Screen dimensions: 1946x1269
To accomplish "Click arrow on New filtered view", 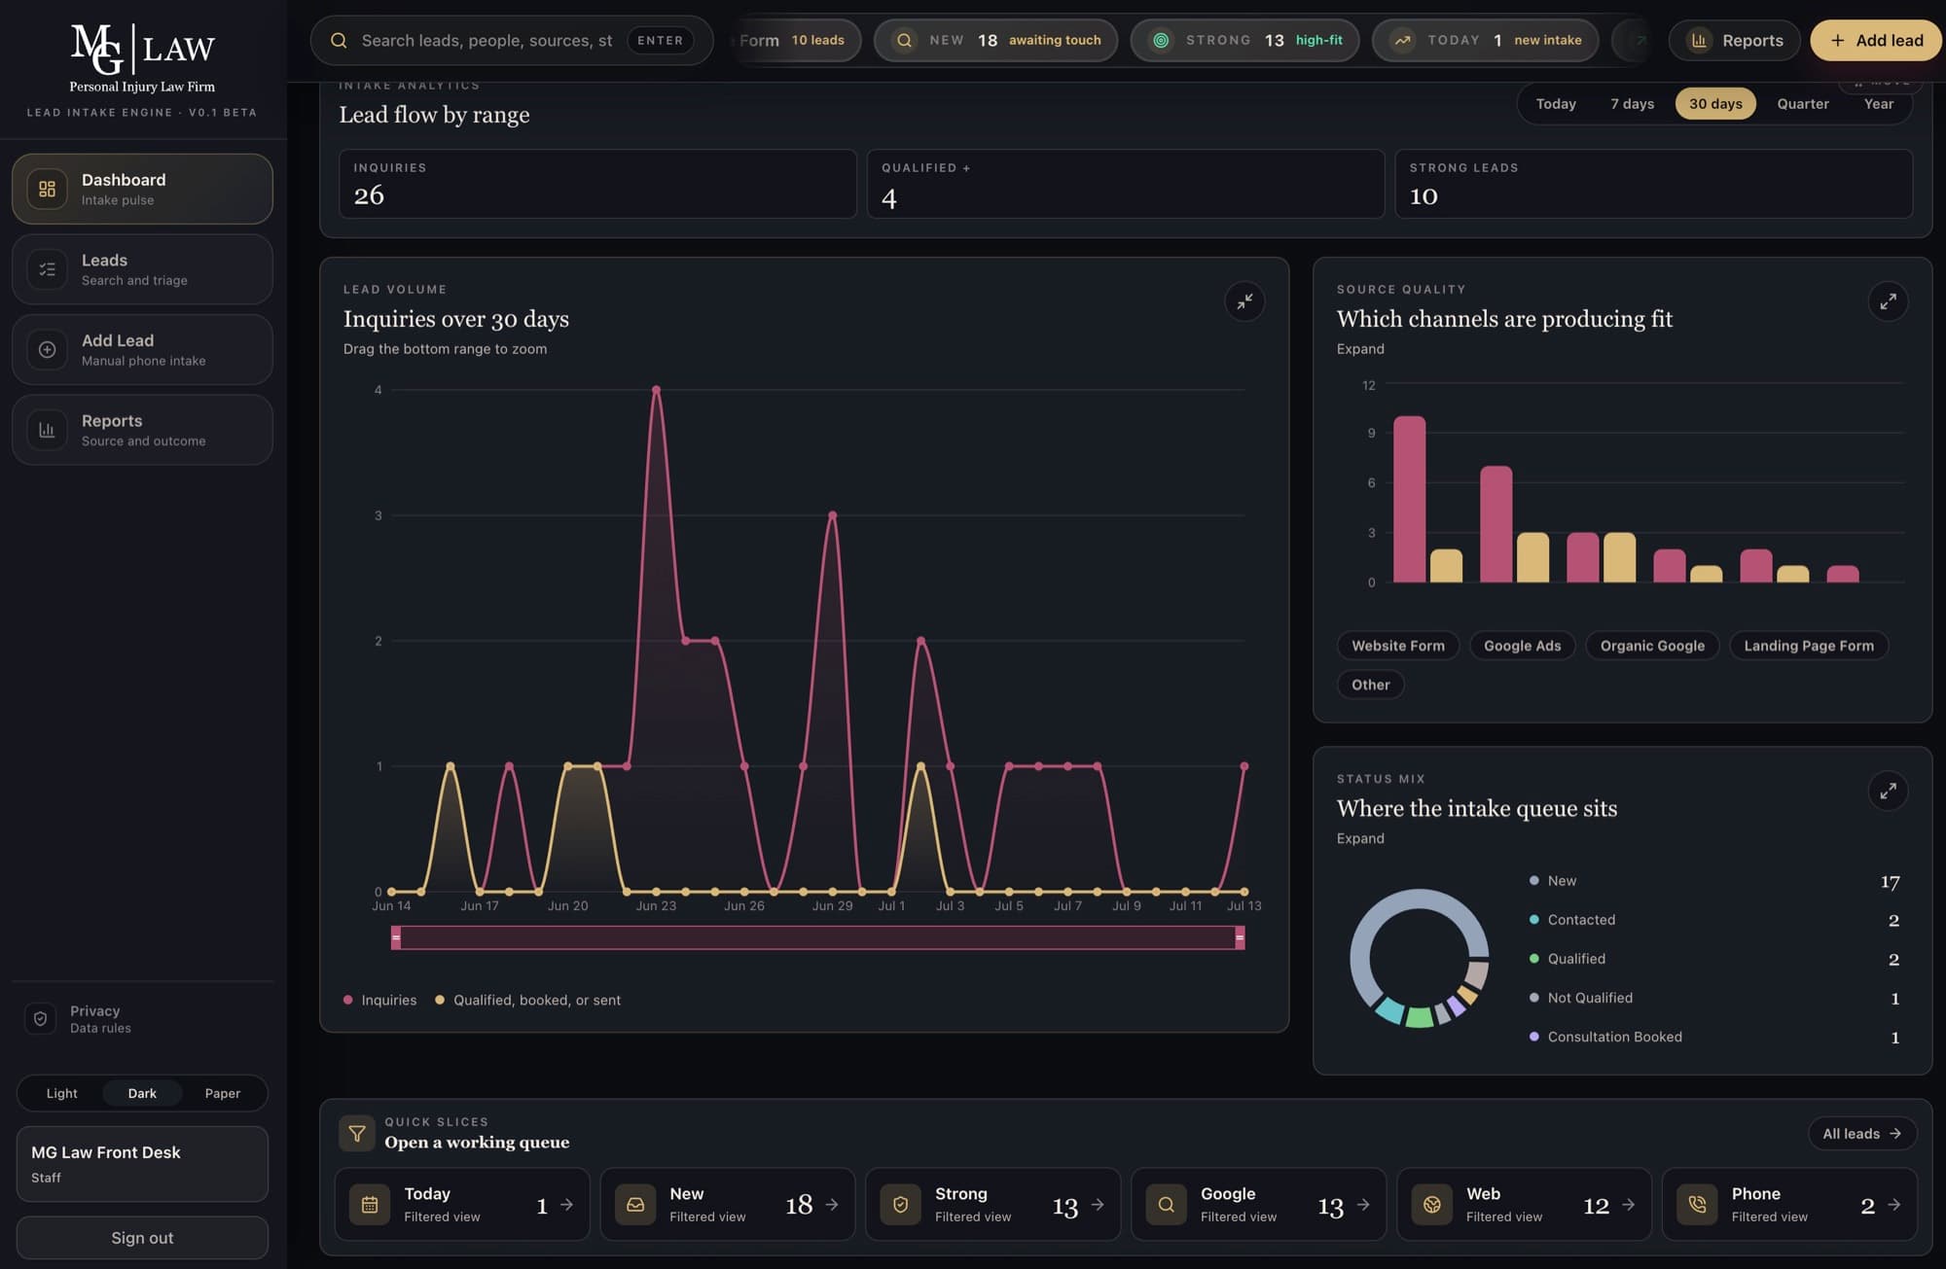I will pyautogui.click(x=832, y=1205).
